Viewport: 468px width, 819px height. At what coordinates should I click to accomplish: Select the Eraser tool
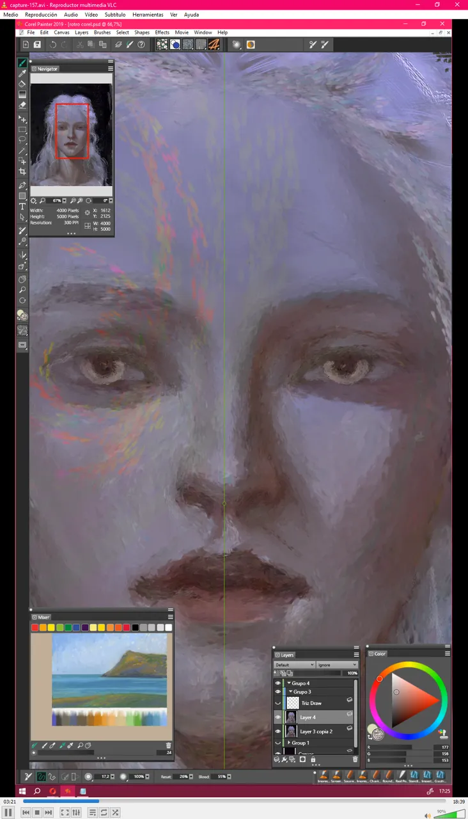pyautogui.click(x=22, y=105)
